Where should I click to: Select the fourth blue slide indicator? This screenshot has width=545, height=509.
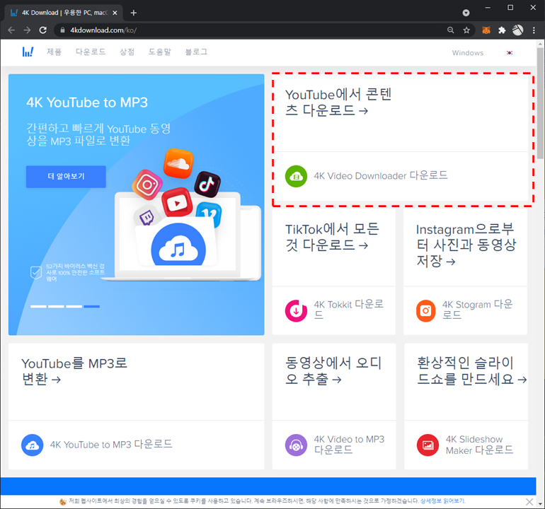click(x=91, y=306)
